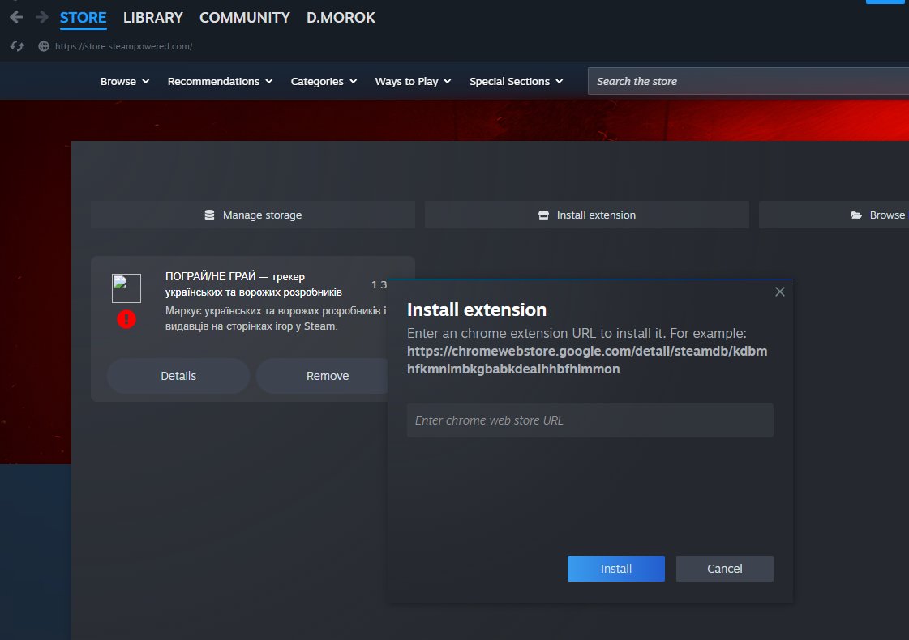Viewport: 909px width, 640px height.
Task: Confirm with the blue Install button
Action: click(616, 569)
